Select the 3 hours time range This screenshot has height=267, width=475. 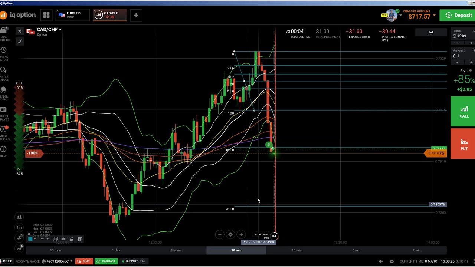pos(176,250)
